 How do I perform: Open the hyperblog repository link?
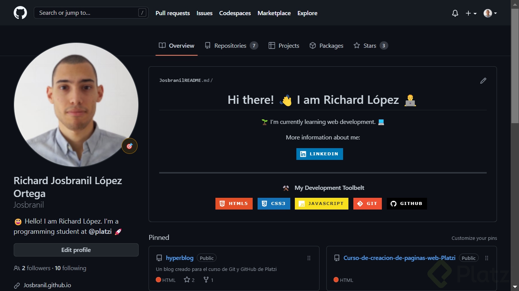pos(179,258)
